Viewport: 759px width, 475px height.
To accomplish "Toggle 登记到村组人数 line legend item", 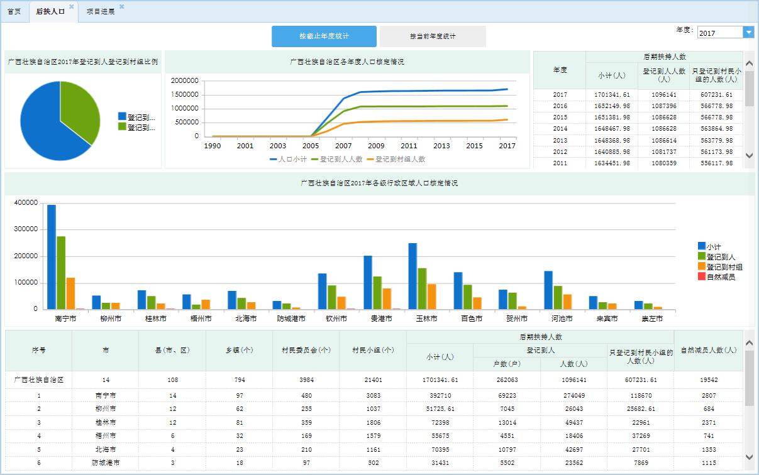I will [x=396, y=160].
